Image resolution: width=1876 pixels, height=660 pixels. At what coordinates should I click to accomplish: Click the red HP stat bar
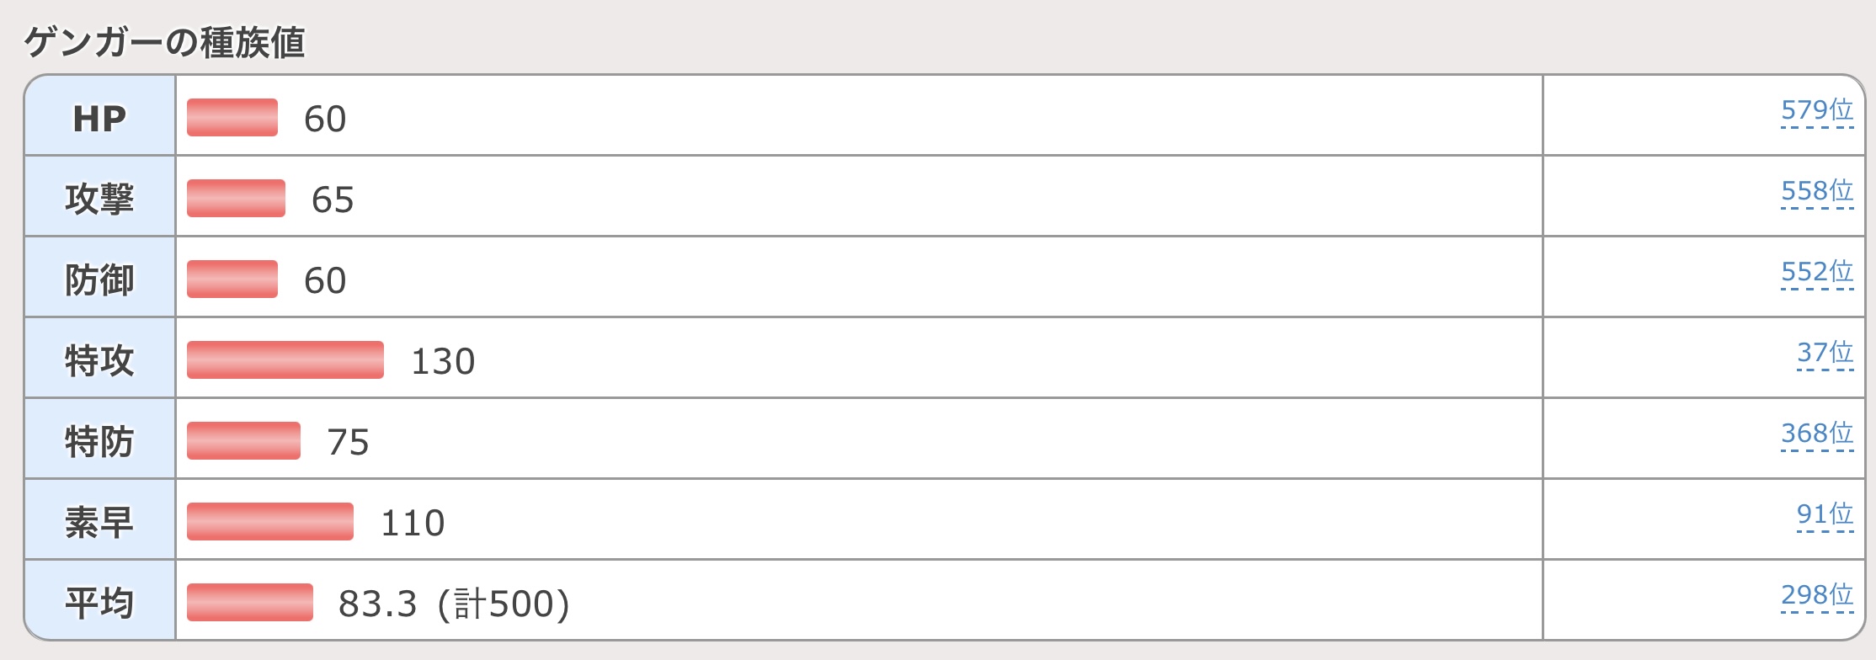click(x=232, y=118)
